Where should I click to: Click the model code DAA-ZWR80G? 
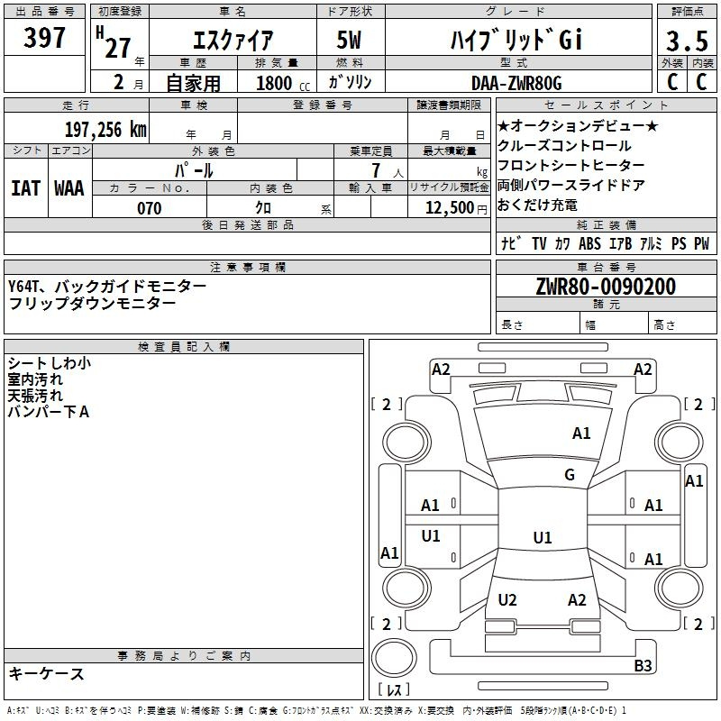click(516, 83)
